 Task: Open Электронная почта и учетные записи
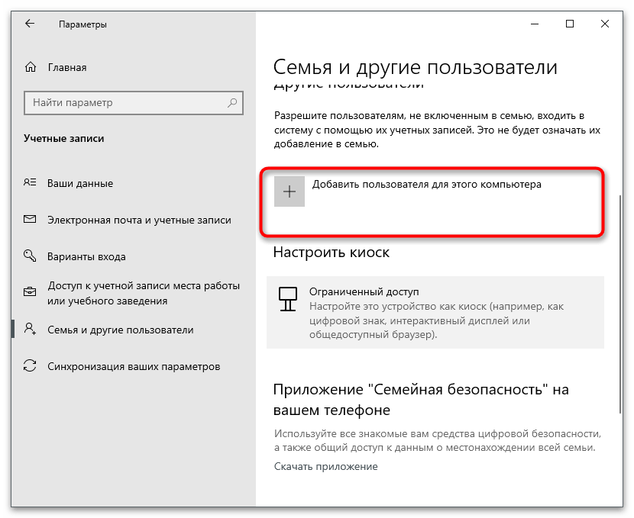pyautogui.click(x=139, y=220)
